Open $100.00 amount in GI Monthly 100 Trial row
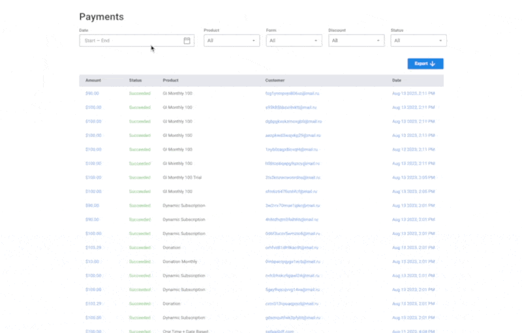This screenshot has width=522, height=333. click(x=93, y=178)
